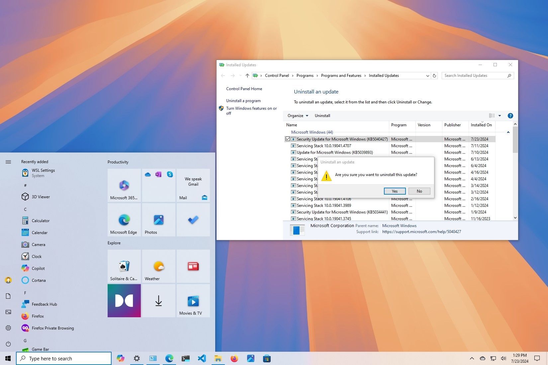Open the Organize dropdown menu
The height and width of the screenshot is (365, 548).
(297, 115)
